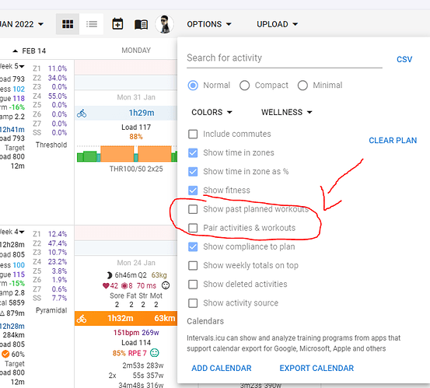Open the workout library book icon

[x=142, y=24]
